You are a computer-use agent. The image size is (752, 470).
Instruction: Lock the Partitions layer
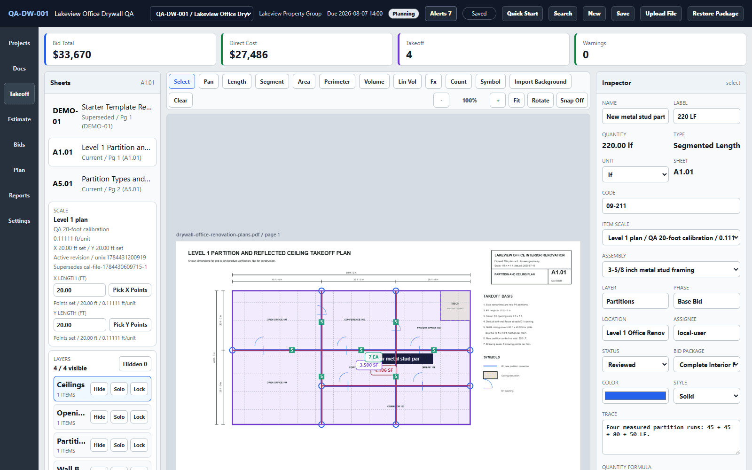(139, 445)
